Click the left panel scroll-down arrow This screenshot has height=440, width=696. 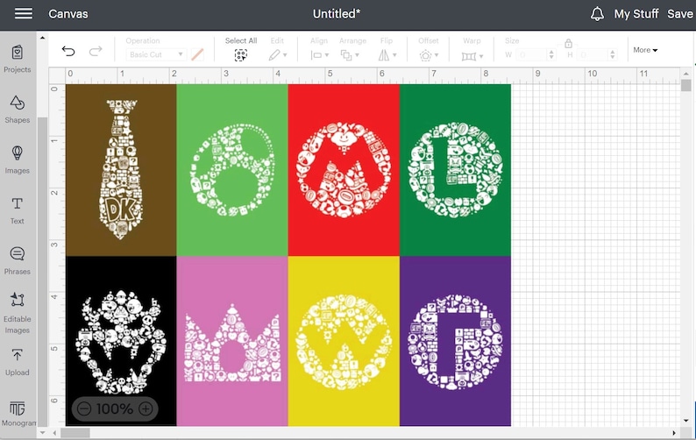click(x=42, y=432)
